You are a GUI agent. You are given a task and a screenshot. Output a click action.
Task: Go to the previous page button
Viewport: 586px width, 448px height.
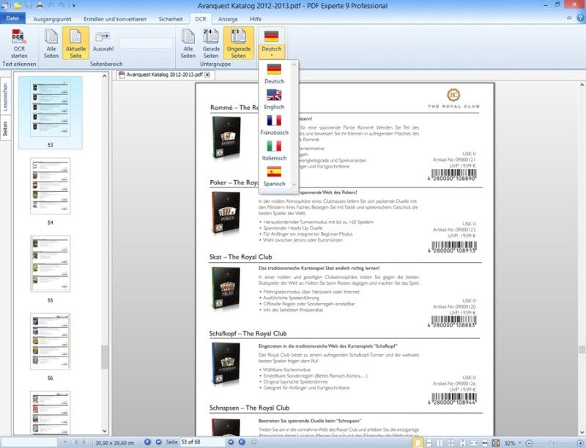pyautogui.click(x=158, y=442)
